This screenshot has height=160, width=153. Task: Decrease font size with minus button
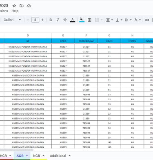(x=28, y=20)
